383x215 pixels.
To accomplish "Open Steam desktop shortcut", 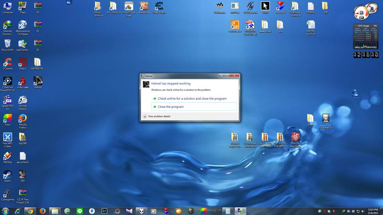I will click(8, 176).
